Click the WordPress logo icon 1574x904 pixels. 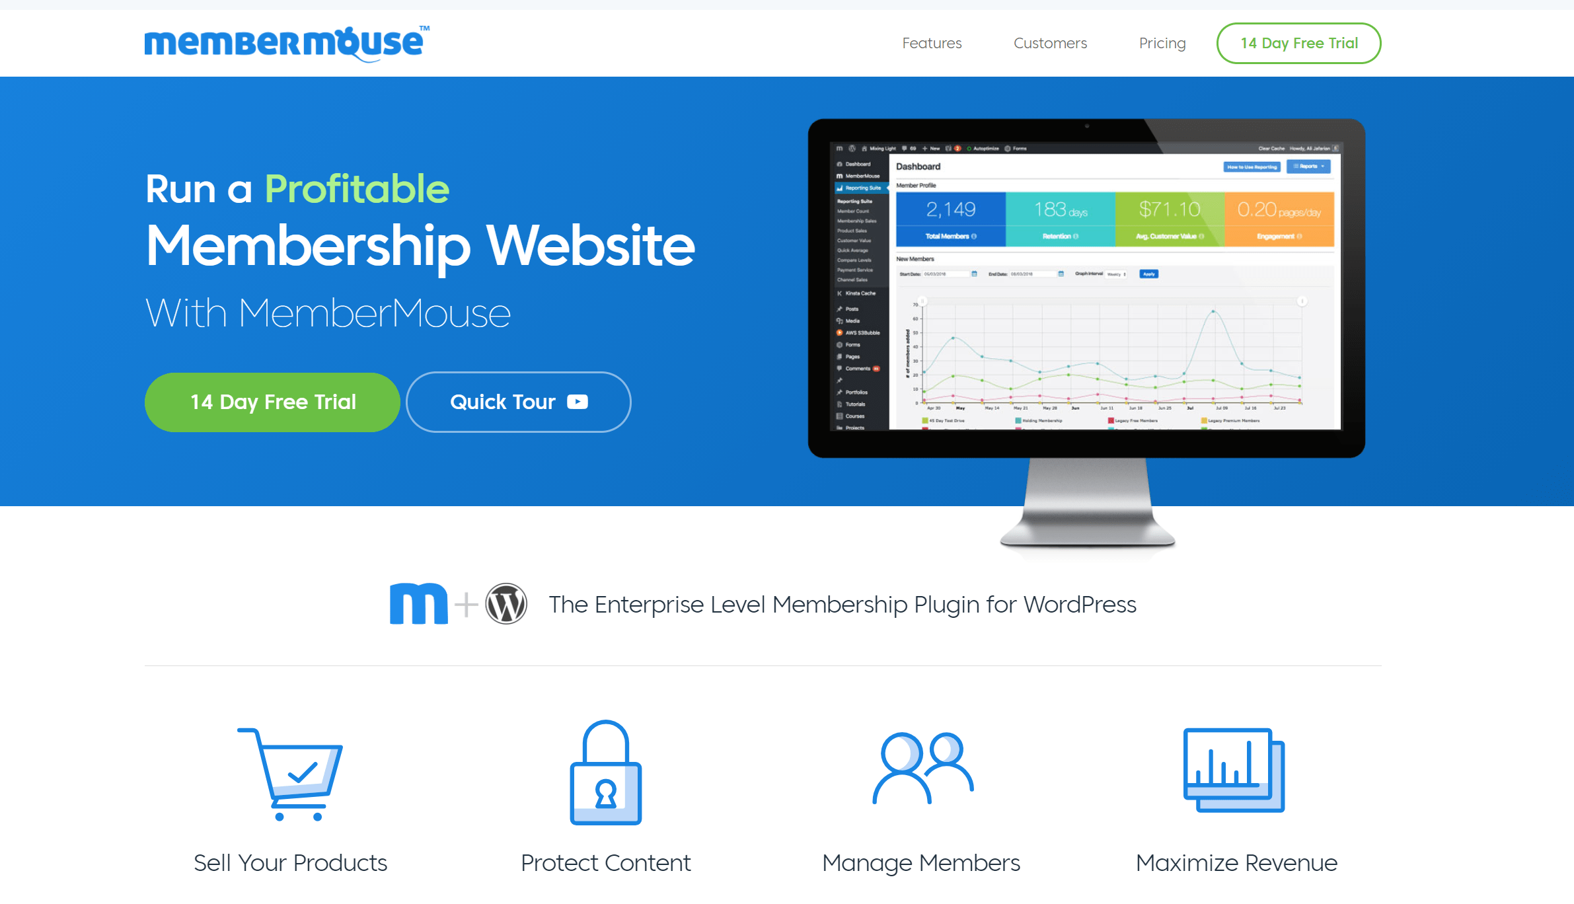coord(506,603)
